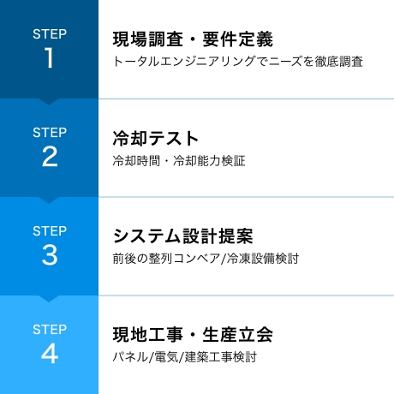Open the 冷却テスト heading
Viewport: 394px width, 394px height.
(156, 138)
